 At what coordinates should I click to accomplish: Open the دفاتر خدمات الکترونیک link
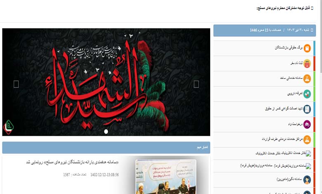click(x=281, y=153)
